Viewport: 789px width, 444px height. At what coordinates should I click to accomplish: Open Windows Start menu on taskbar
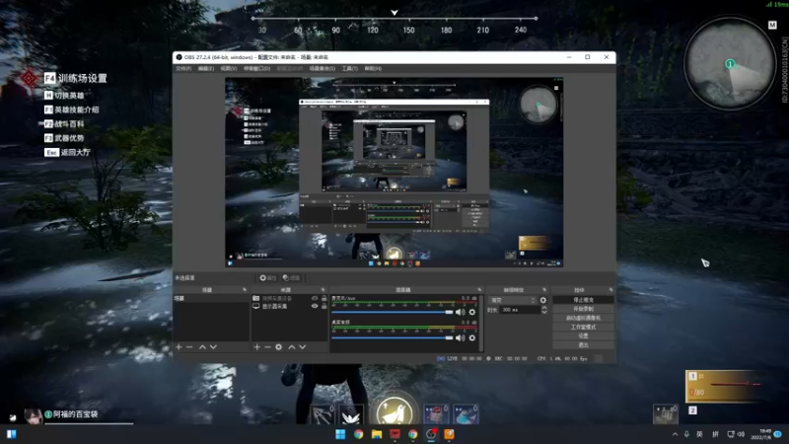340,434
